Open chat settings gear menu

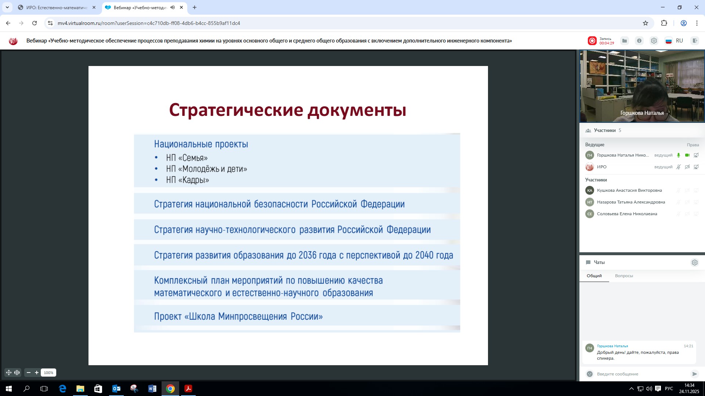click(694, 263)
